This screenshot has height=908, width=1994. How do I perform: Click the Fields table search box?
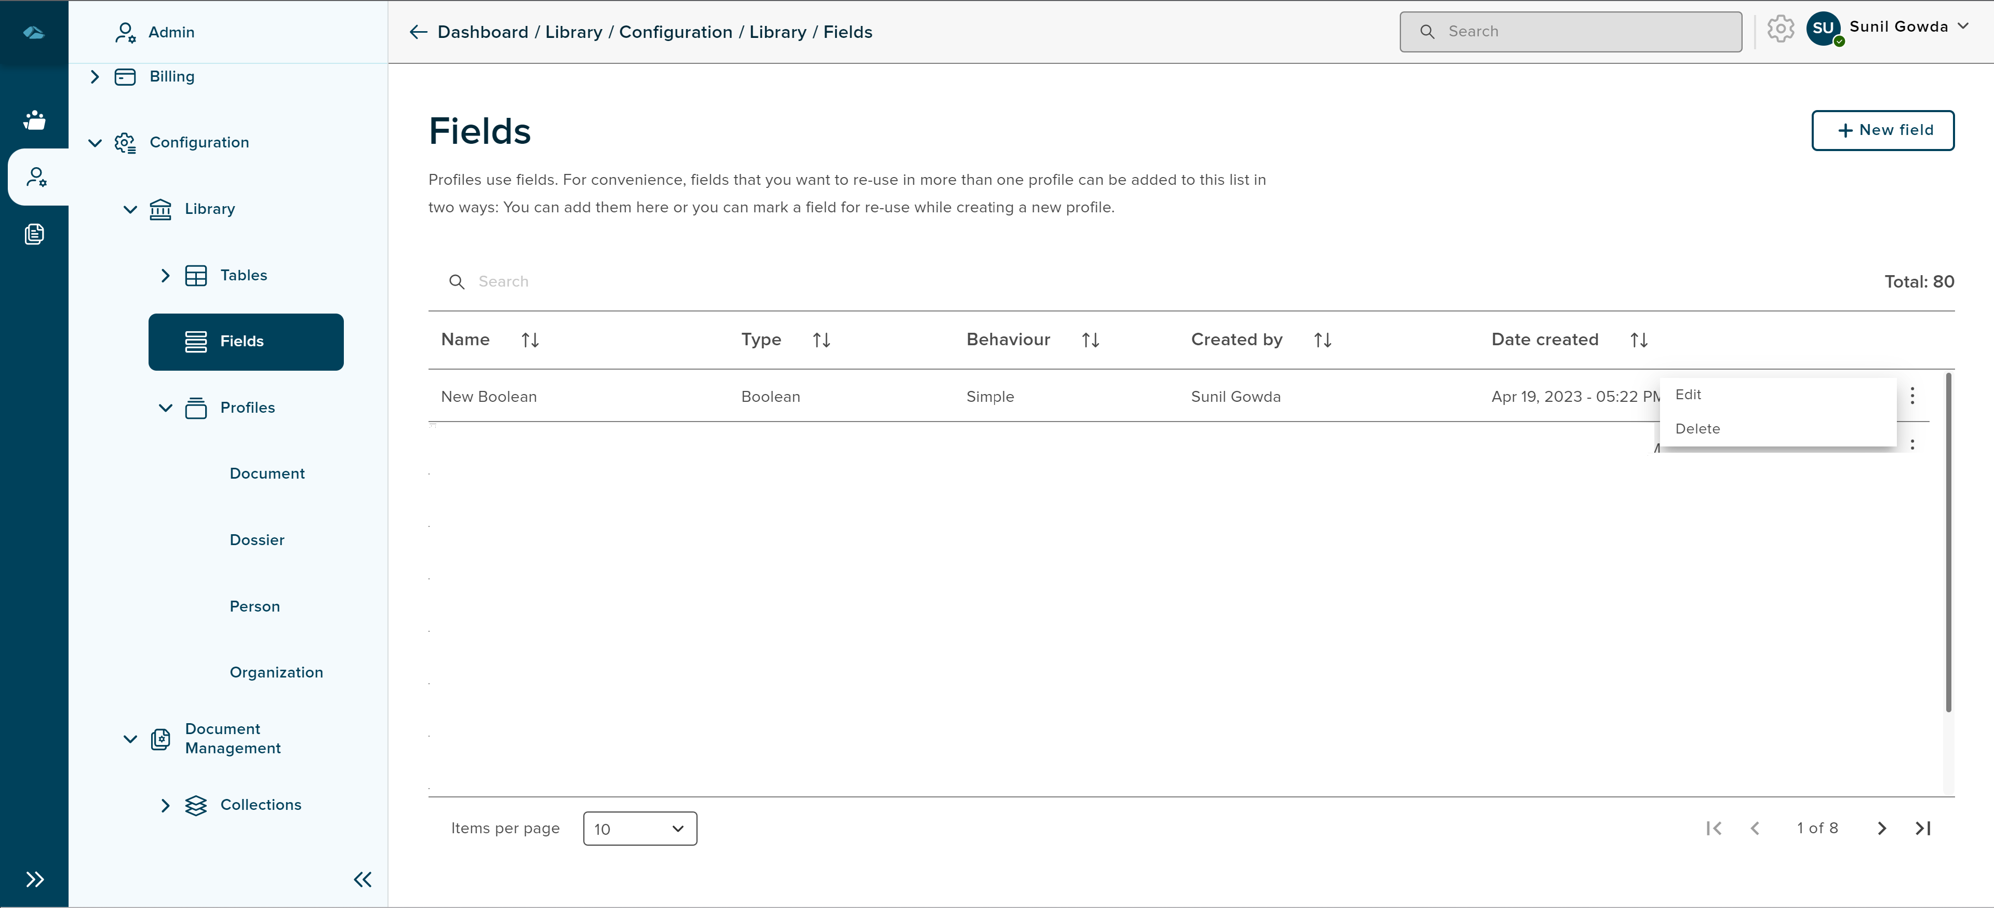pyautogui.click(x=503, y=281)
